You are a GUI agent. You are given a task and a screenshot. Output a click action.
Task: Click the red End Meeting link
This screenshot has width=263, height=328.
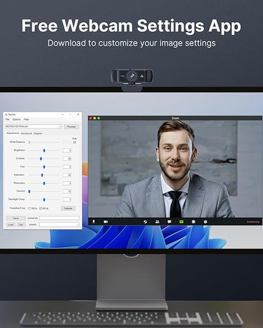click(x=253, y=222)
